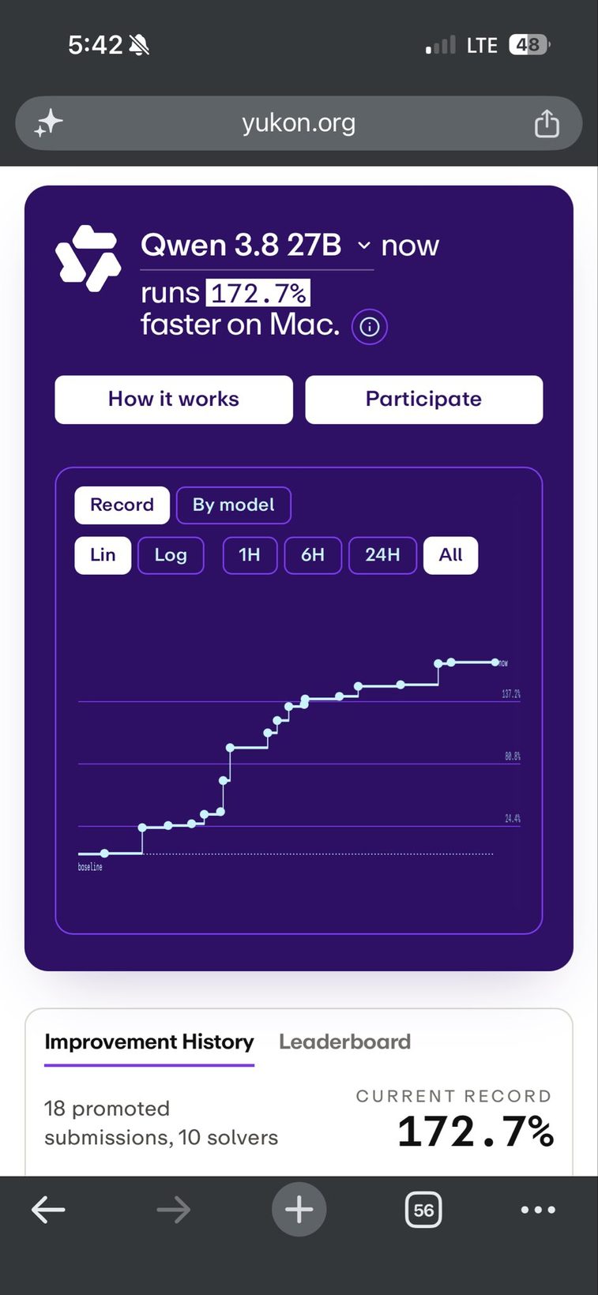Click the How it works button
Image resolution: width=598 pixels, height=1295 pixels.
point(174,400)
